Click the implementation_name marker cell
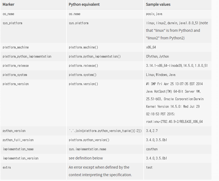This screenshot has height=181, width=219. tap(18, 149)
